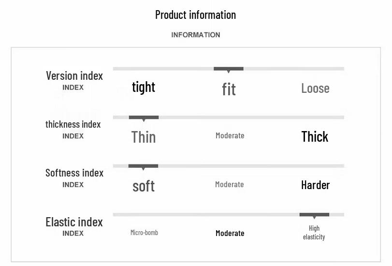Click the Elastic index slider marker
Viewport: 392px width, 266px height.
coord(314,215)
